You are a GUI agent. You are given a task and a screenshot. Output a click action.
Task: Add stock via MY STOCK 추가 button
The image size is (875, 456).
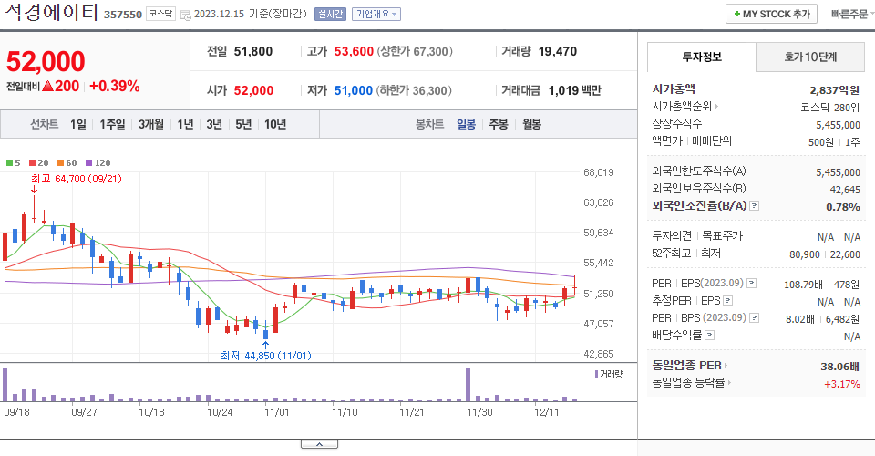[771, 14]
